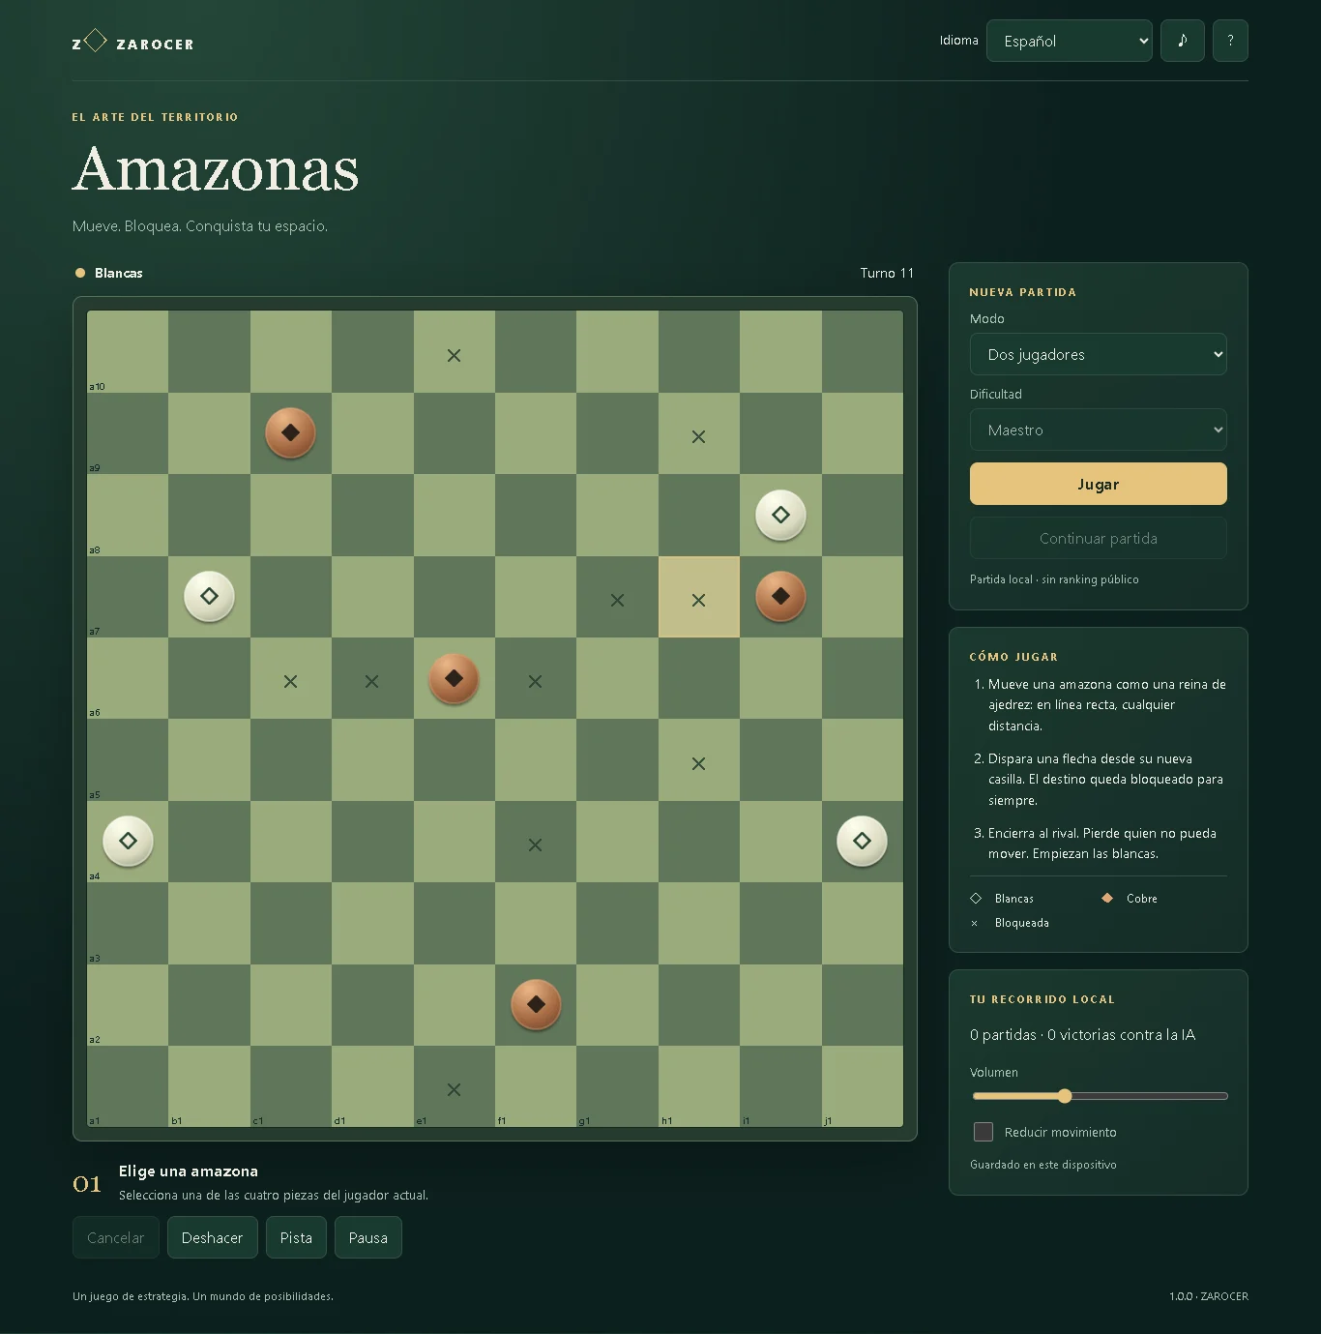The image size is (1321, 1334).
Task: Select the white amazon on j4
Action: tap(862, 841)
